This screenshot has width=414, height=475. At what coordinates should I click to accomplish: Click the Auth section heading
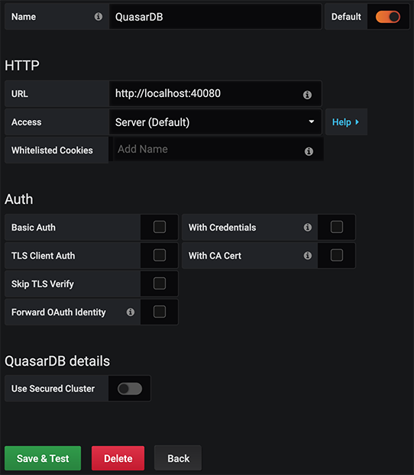point(19,199)
